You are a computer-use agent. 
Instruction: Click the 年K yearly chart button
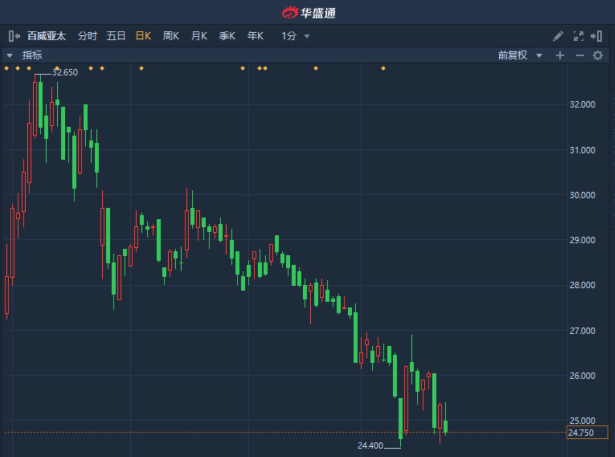255,36
